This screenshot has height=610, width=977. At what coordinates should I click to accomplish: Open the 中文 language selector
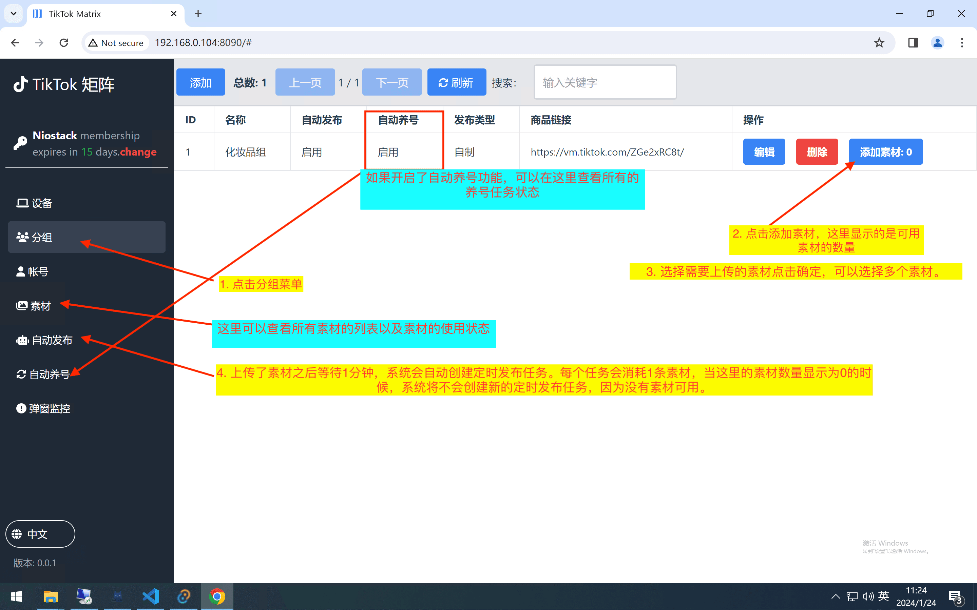pyautogui.click(x=40, y=534)
